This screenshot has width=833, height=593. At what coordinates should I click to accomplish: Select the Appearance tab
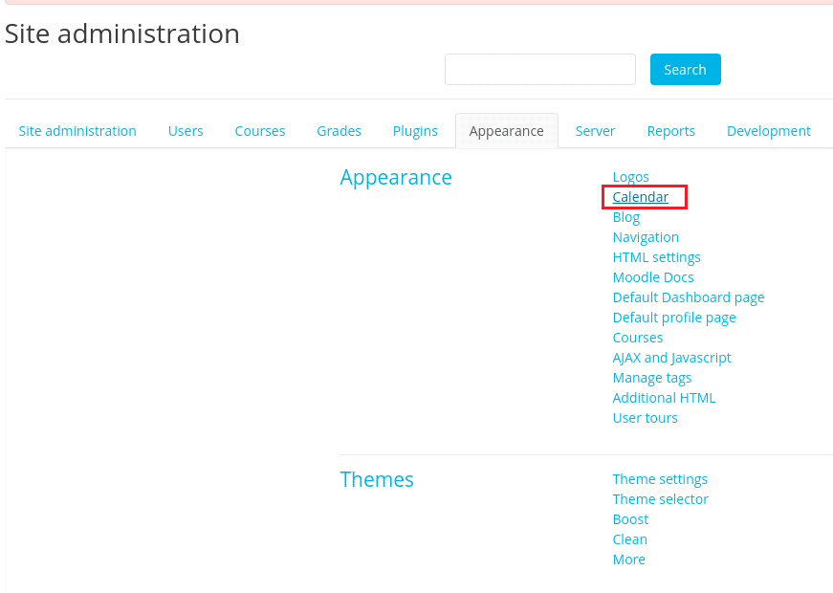[x=506, y=131]
